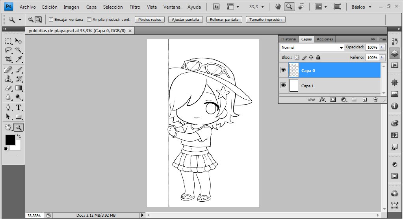The image size is (403, 219).
Task: Toggle lock position
Action: pyautogui.click(x=311, y=57)
